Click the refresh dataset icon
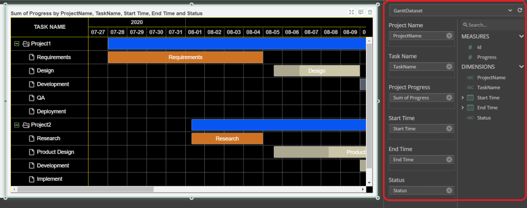 pyautogui.click(x=519, y=10)
